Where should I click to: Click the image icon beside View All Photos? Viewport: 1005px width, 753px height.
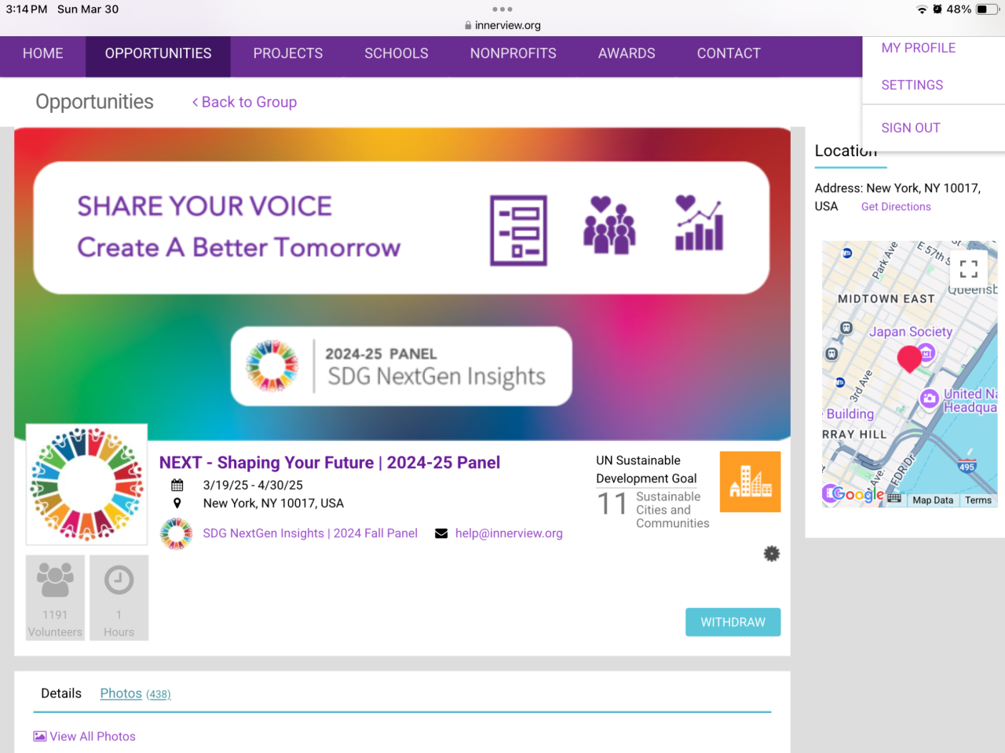pos(40,737)
